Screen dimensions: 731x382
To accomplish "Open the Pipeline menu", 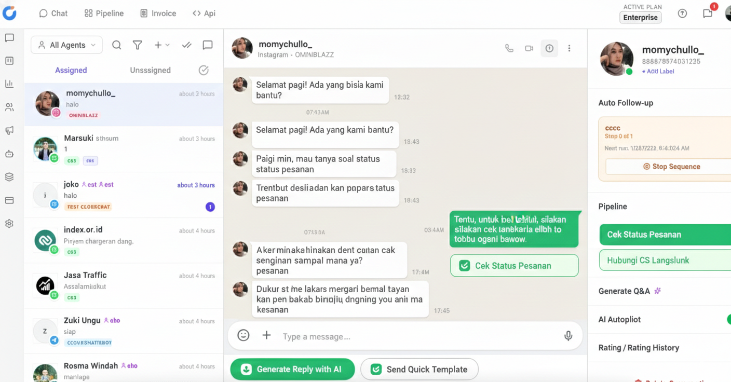I will tap(104, 13).
